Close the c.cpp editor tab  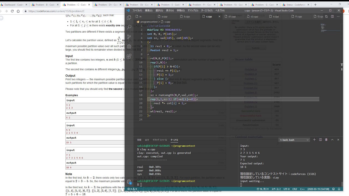point(219,17)
